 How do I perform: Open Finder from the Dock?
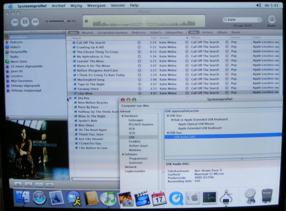[23, 197]
